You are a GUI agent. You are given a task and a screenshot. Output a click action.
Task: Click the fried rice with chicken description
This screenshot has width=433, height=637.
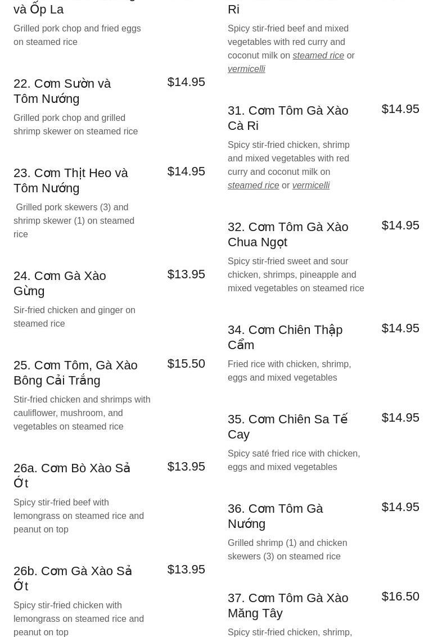pos(289,371)
